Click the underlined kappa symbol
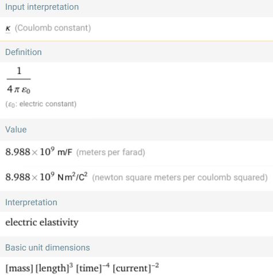This screenshot has width=273, height=278. click(x=8, y=29)
